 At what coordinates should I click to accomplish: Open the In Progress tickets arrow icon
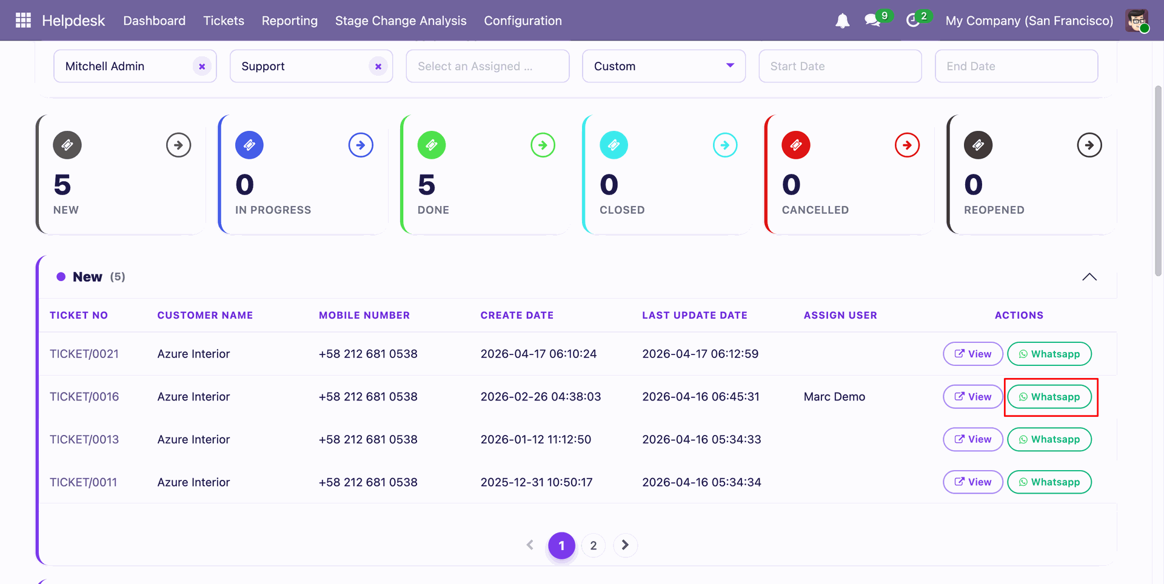coord(361,145)
